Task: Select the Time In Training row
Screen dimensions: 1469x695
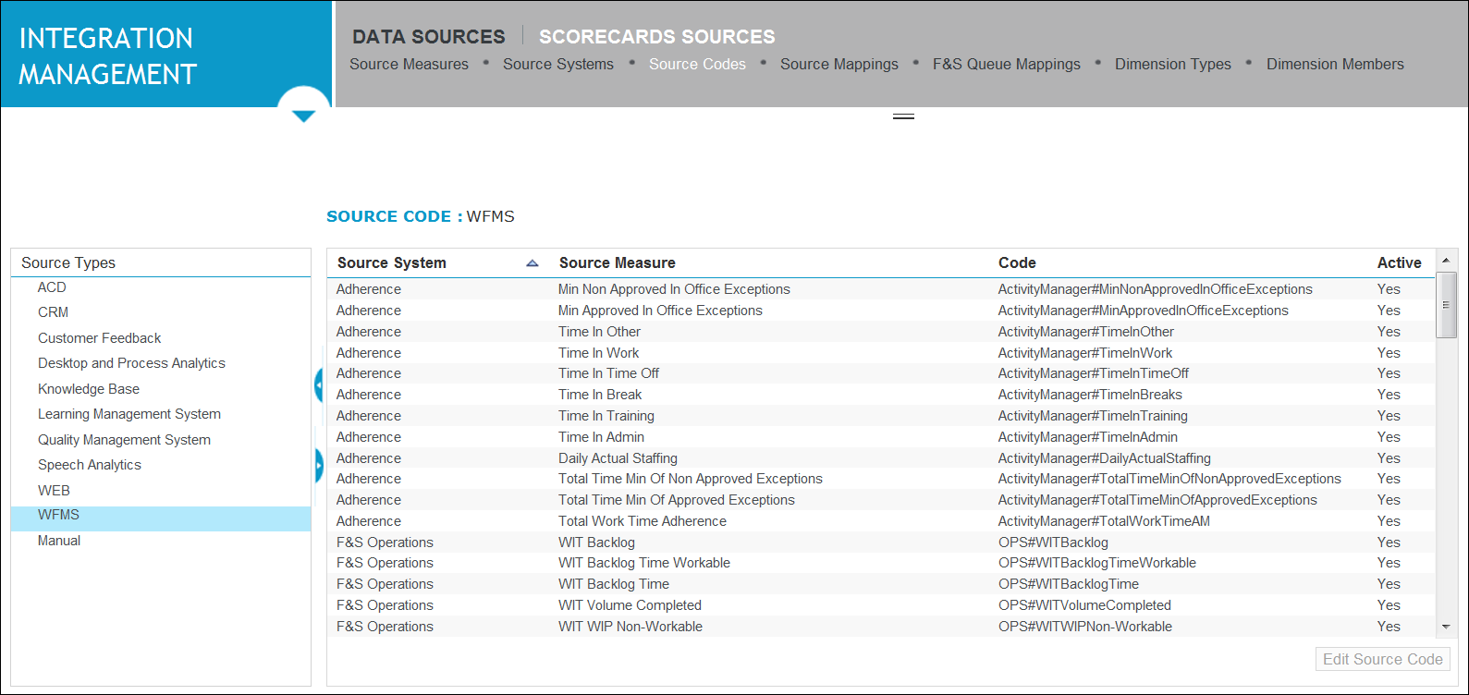Action: (881, 416)
